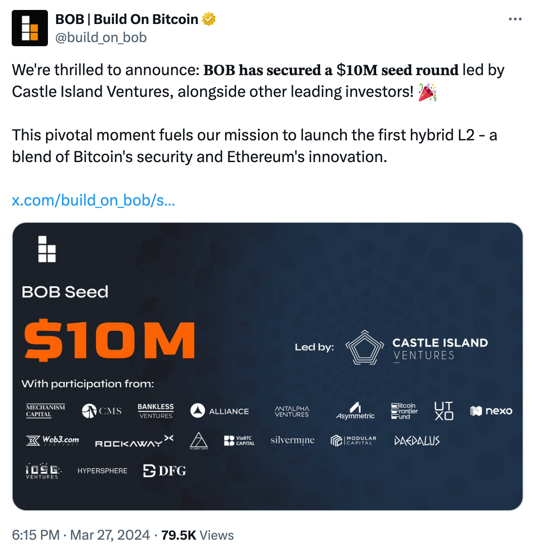
Task: Click the gold verified badge next to BOB
Action: pyautogui.click(x=208, y=19)
